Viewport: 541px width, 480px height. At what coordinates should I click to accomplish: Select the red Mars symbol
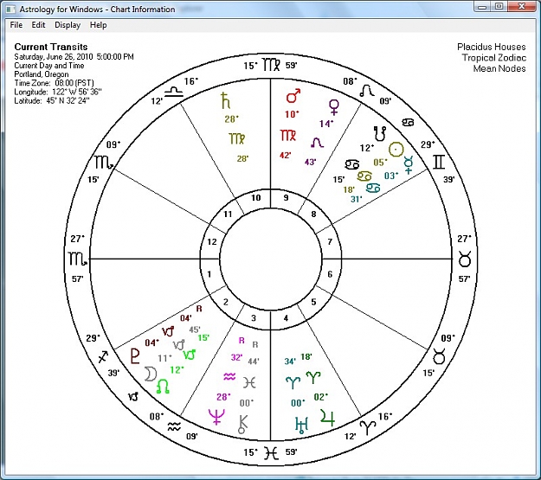pos(293,96)
